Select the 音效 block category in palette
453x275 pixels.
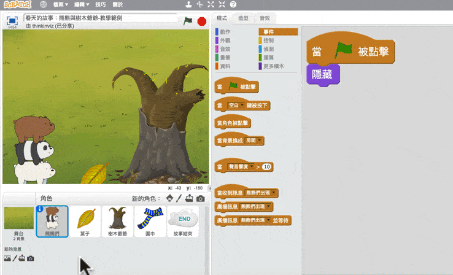pos(223,49)
